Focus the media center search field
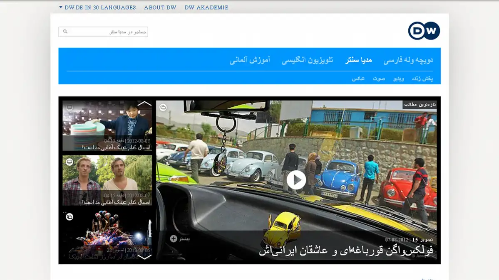499x280 pixels. tap(103, 32)
